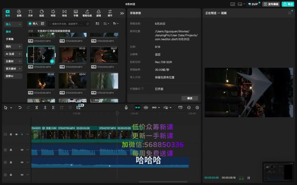Undo the last edit
The width and height of the screenshot is (297, 185).
pyautogui.click(x=20, y=108)
